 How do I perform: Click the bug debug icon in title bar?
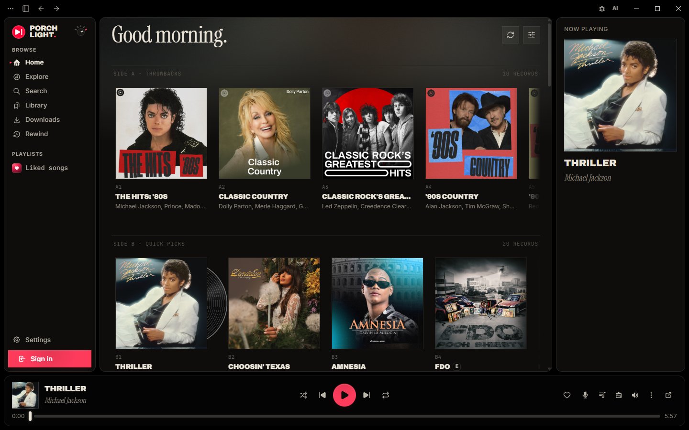[x=602, y=9]
